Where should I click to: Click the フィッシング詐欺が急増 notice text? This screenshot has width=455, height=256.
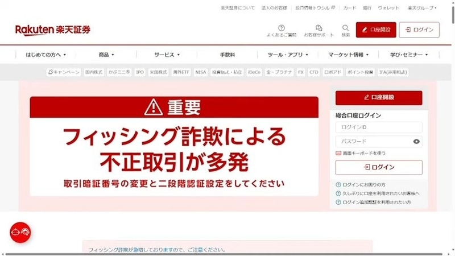(x=157, y=250)
